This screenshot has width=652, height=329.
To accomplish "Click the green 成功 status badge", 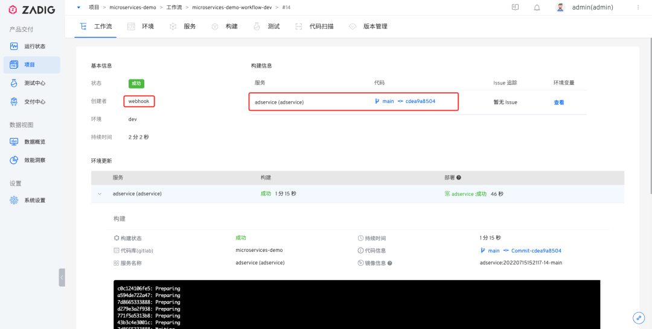I will click(x=136, y=83).
